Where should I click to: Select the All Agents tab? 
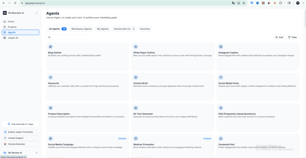click(x=57, y=29)
